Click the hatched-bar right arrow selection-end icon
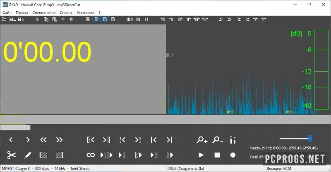The image size is (331, 172). [x=106, y=140]
